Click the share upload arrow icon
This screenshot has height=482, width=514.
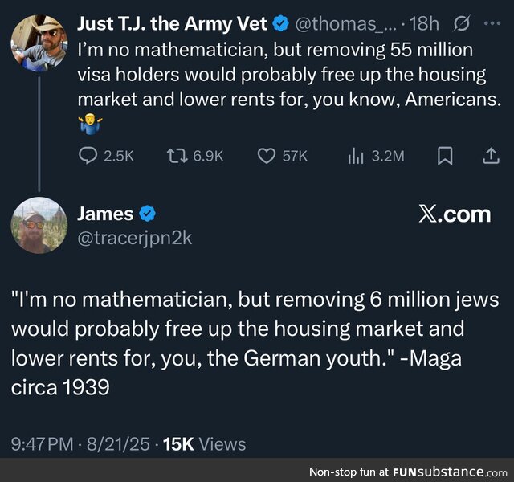tap(490, 157)
